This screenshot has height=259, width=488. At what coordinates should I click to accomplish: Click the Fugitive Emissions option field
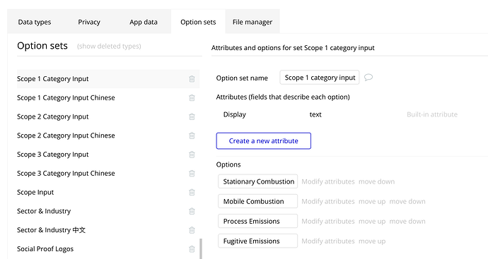(x=257, y=241)
